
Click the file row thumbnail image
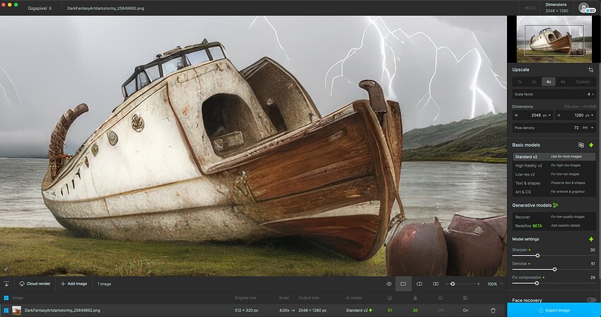(16, 310)
